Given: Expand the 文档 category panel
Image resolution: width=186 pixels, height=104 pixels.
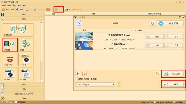Looking at the screenshot, I should [22, 89].
